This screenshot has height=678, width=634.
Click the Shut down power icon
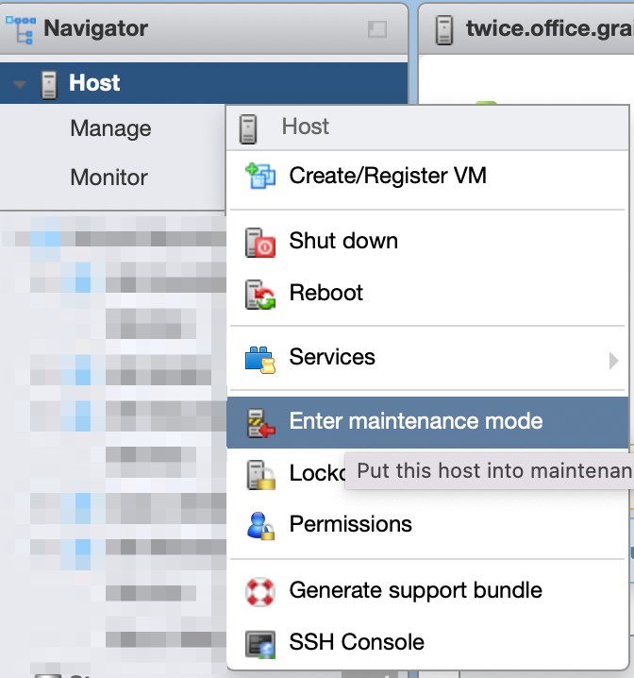coord(260,243)
